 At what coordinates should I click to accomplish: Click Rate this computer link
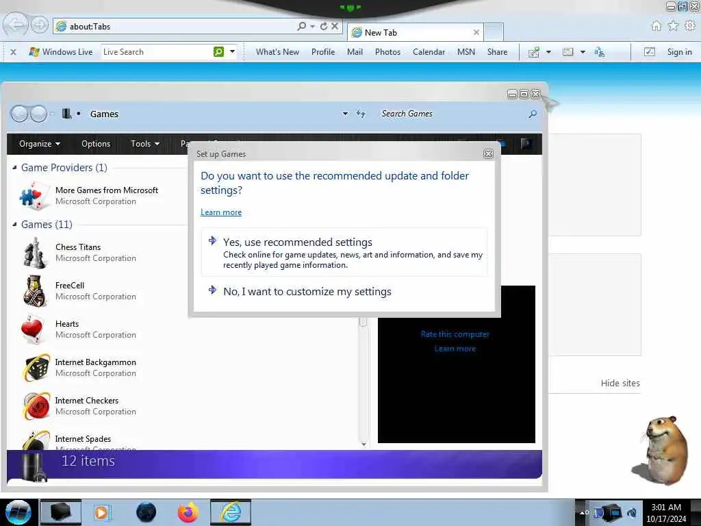tap(455, 334)
